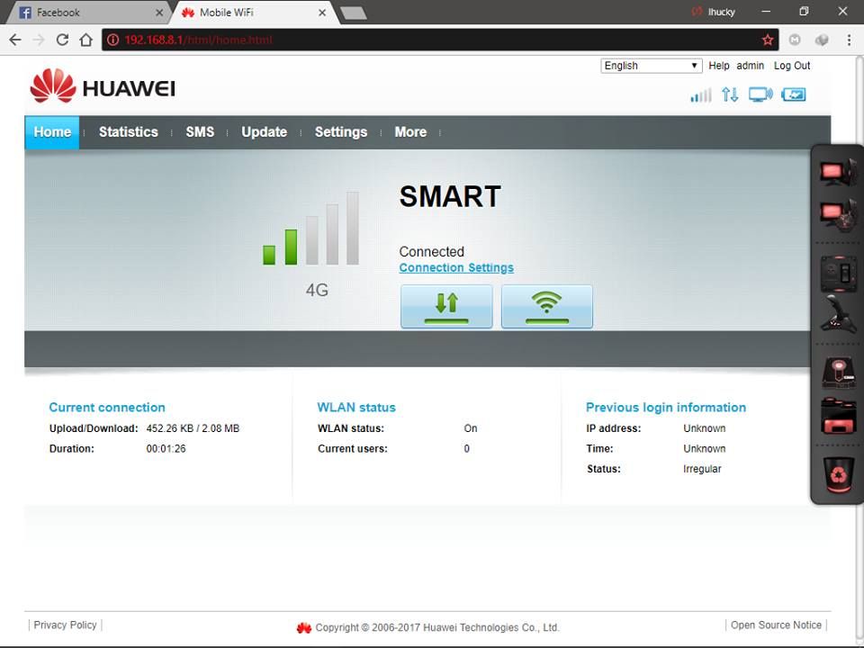Click the large 4G signal bars graphic
This screenshot has width=864, height=648.
[x=310, y=228]
